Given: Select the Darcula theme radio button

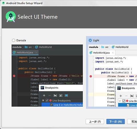Looking at the screenshot, I should click(14, 40).
